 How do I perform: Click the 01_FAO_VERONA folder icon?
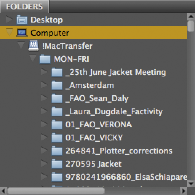57,124
